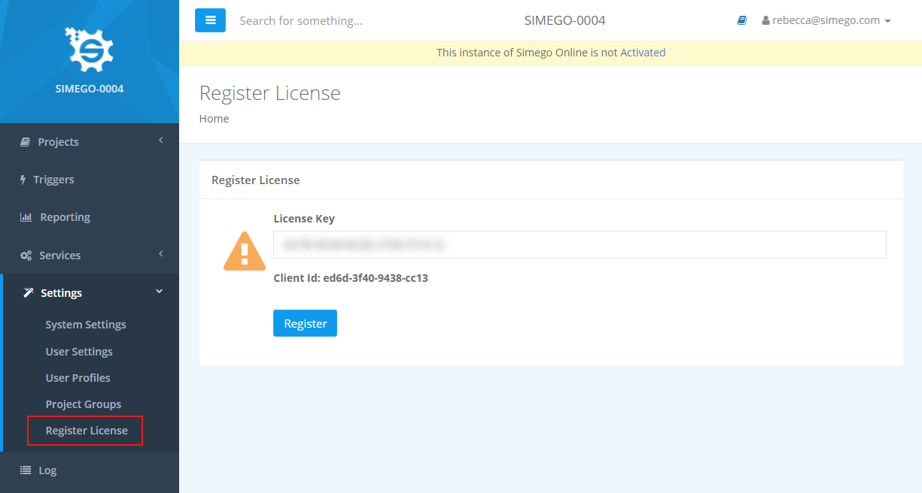The height and width of the screenshot is (493, 922).
Task: Click the Client Id text
Action: [351, 278]
